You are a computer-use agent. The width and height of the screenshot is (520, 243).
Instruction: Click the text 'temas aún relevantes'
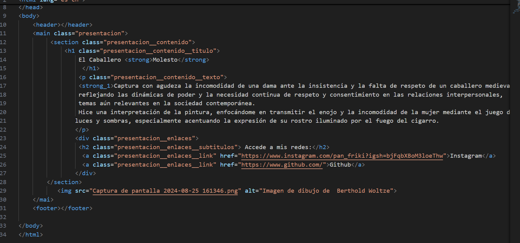(114, 103)
